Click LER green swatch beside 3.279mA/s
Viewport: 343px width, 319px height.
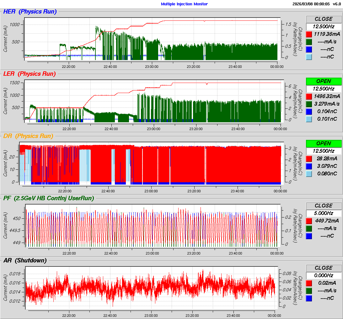[309, 104]
